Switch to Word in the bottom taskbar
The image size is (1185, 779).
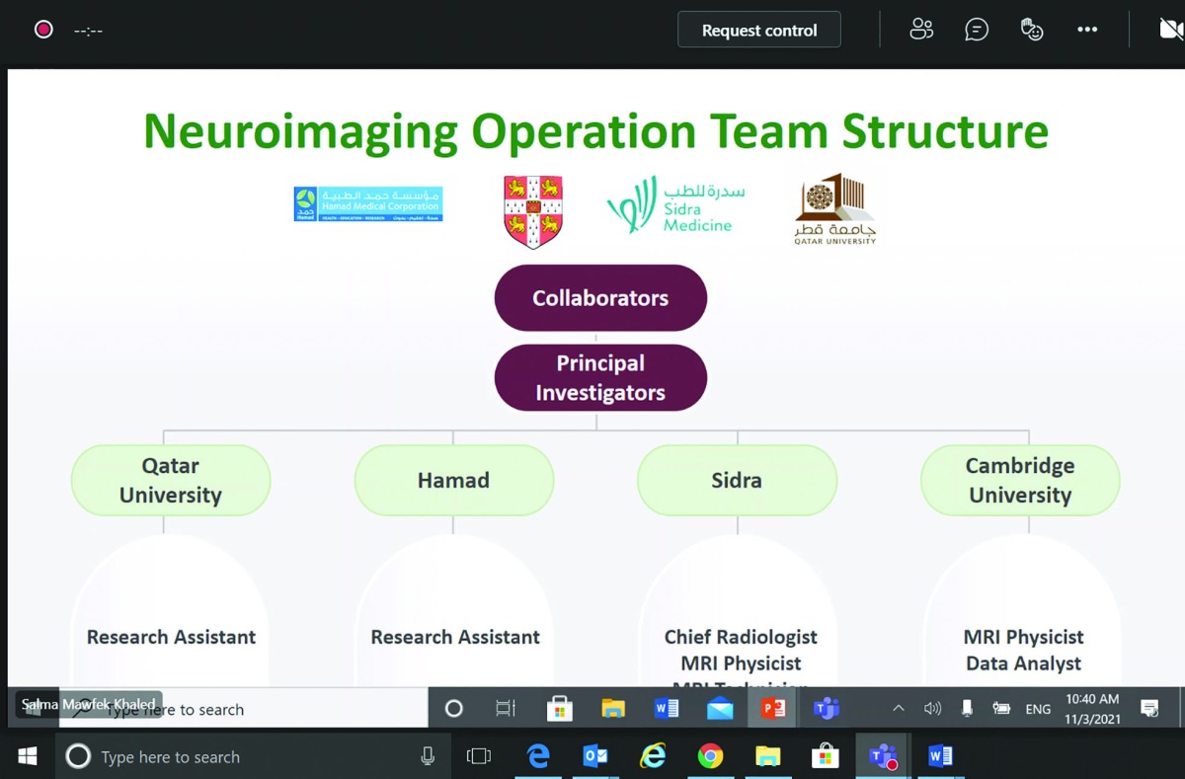click(939, 756)
